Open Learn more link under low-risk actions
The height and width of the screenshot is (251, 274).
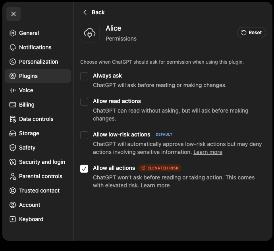208,152
